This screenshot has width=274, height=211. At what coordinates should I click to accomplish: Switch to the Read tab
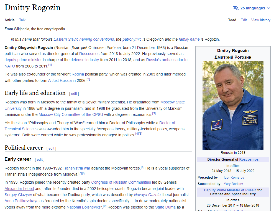click(x=232, y=20)
